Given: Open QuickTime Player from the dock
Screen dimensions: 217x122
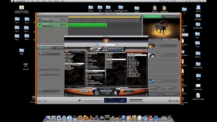Looking at the screenshot, I should 156,118.
